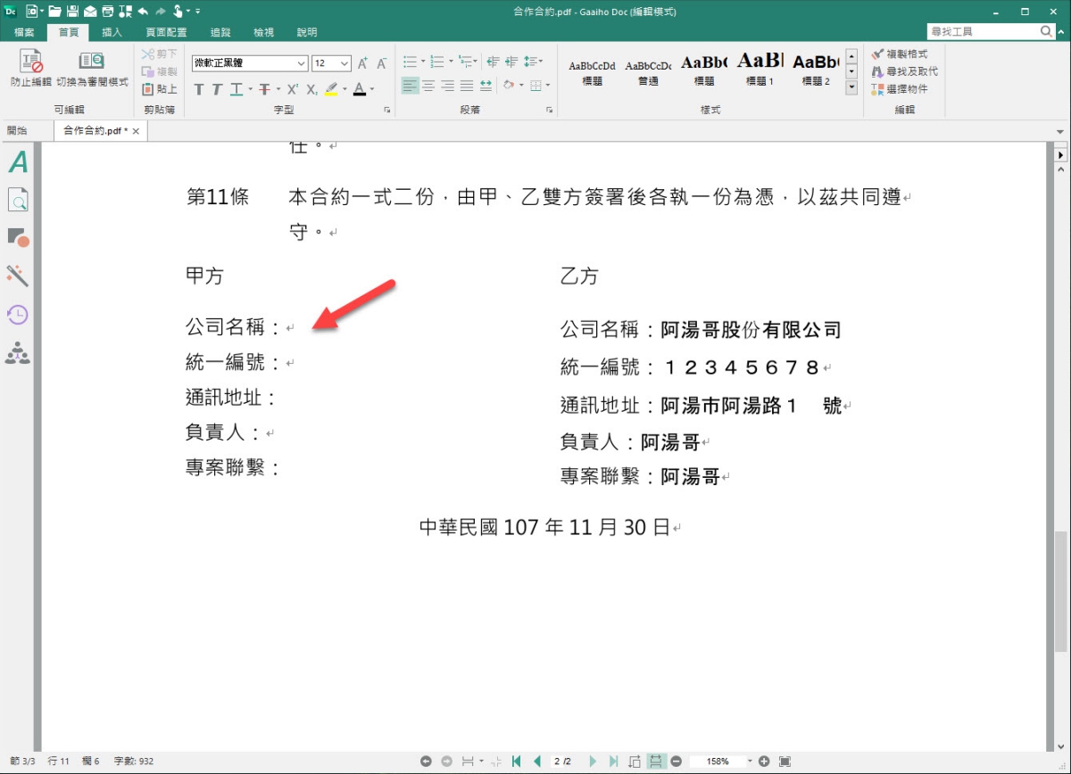1071x774 pixels.
Task: Open the history clock icon in left sidebar
Action: coord(18,314)
